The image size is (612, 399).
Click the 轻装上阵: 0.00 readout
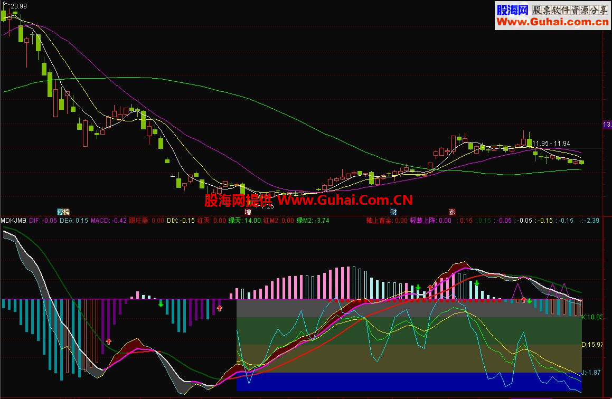(430, 221)
